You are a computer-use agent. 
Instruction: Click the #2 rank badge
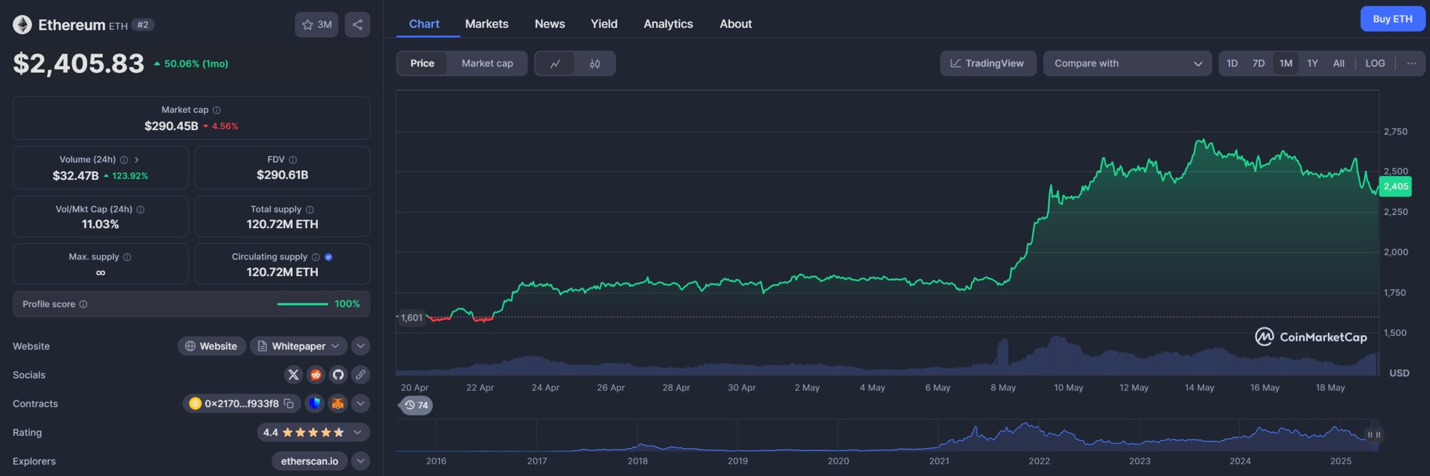[x=143, y=25]
